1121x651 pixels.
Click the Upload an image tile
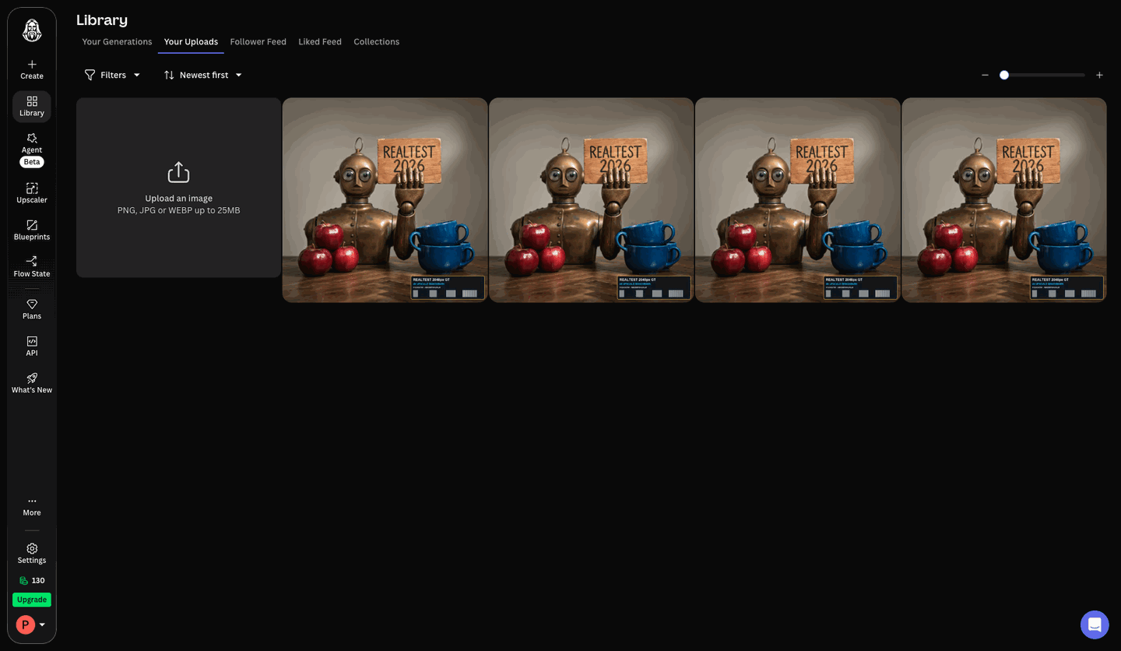179,188
